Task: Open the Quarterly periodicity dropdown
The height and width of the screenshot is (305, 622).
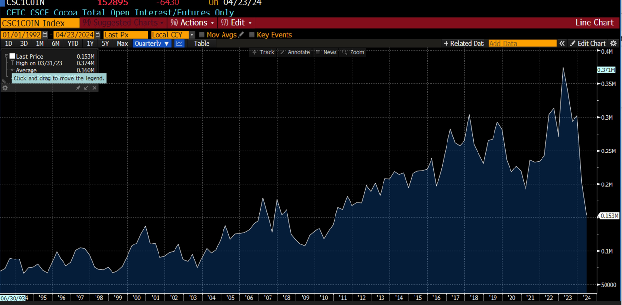Action: pyautogui.click(x=152, y=44)
